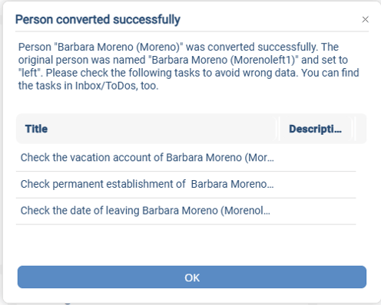Click the blank table area below the tasks

click(186, 243)
